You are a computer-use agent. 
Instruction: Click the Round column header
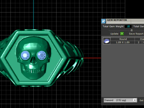pyautogui.click(x=123, y=39)
